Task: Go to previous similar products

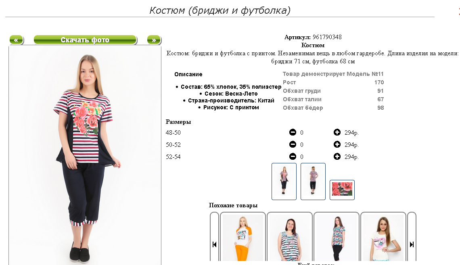Action: pyautogui.click(x=214, y=244)
